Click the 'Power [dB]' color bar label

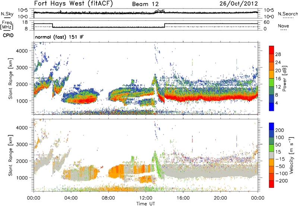click(285, 78)
